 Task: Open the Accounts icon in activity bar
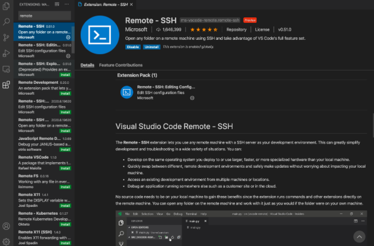(x=6, y=226)
